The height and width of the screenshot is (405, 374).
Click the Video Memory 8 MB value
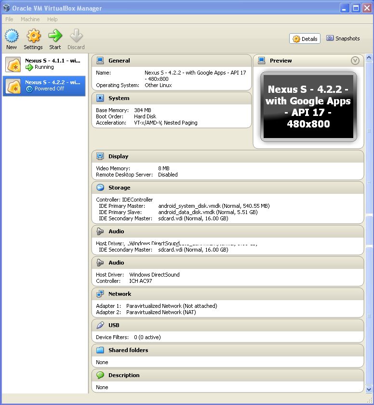[164, 168]
